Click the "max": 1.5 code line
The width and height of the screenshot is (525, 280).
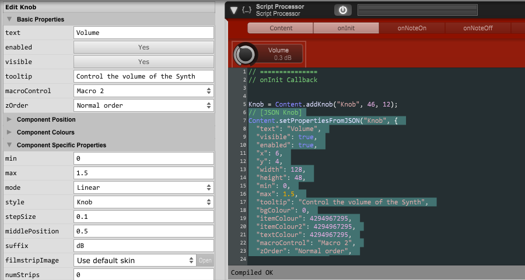point(276,194)
